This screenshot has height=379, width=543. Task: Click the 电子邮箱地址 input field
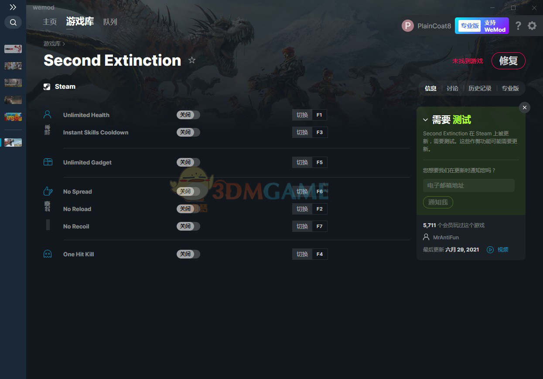click(469, 185)
